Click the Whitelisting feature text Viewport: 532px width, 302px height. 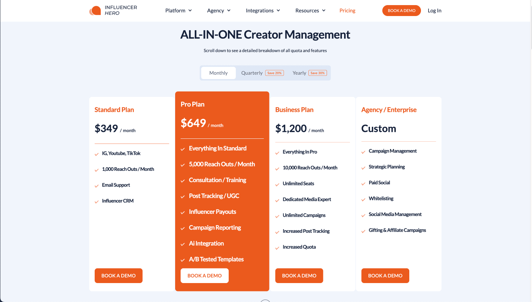point(381,199)
